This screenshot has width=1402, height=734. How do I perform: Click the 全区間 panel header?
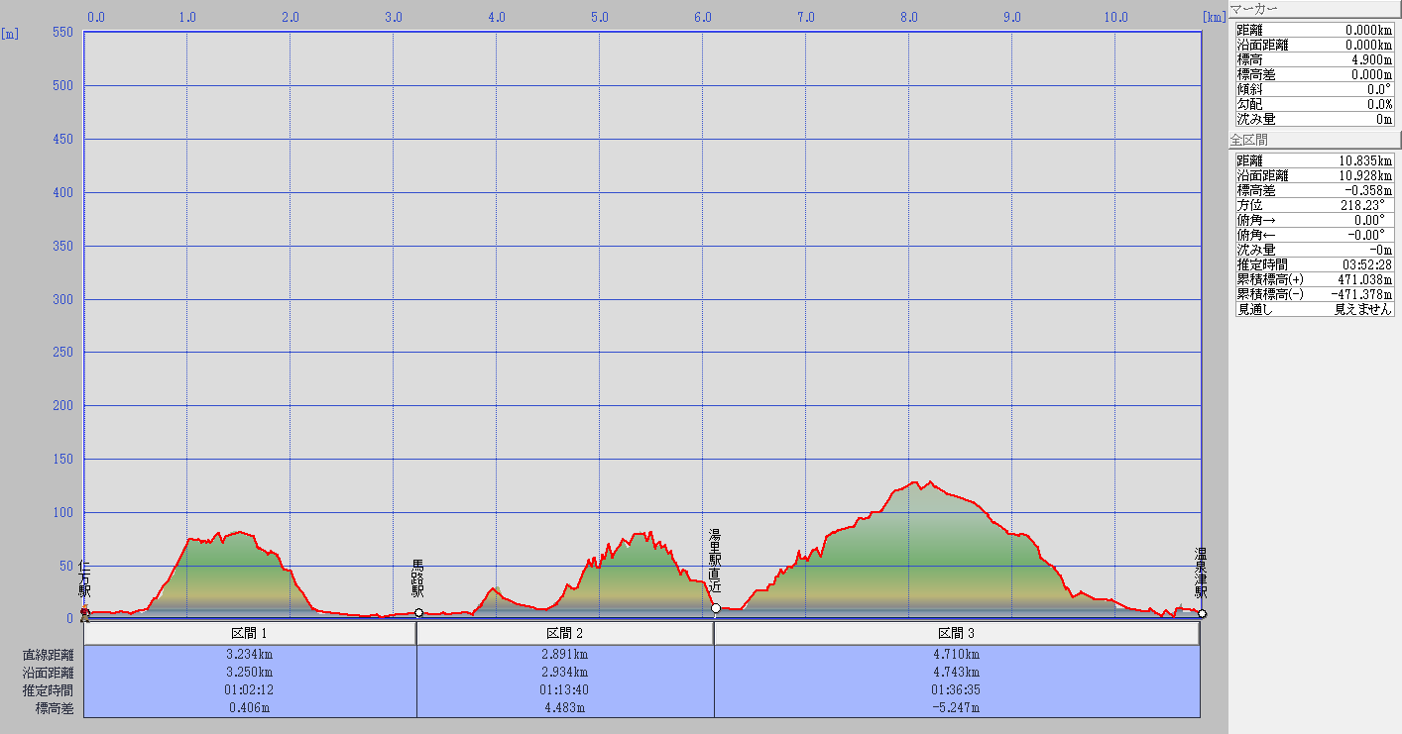(1314, 140)
